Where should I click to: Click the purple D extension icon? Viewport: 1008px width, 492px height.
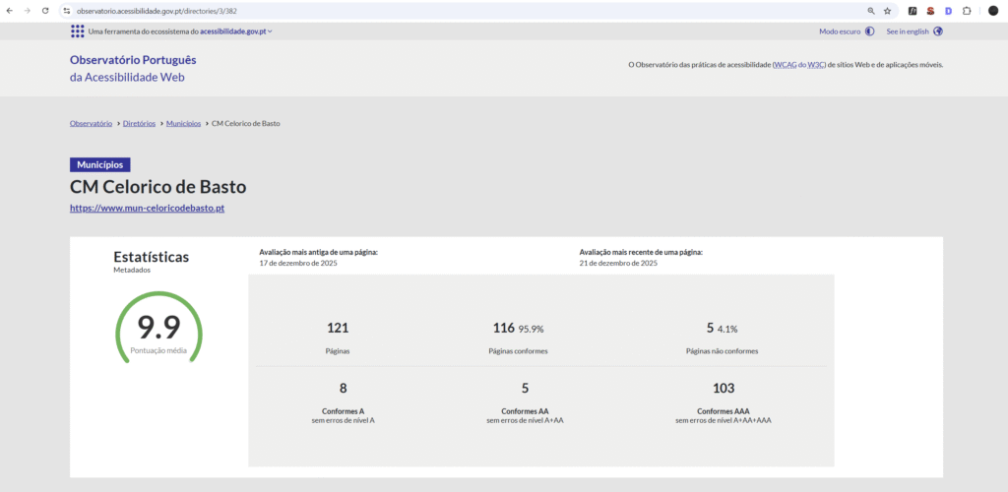tap(948, 11)
